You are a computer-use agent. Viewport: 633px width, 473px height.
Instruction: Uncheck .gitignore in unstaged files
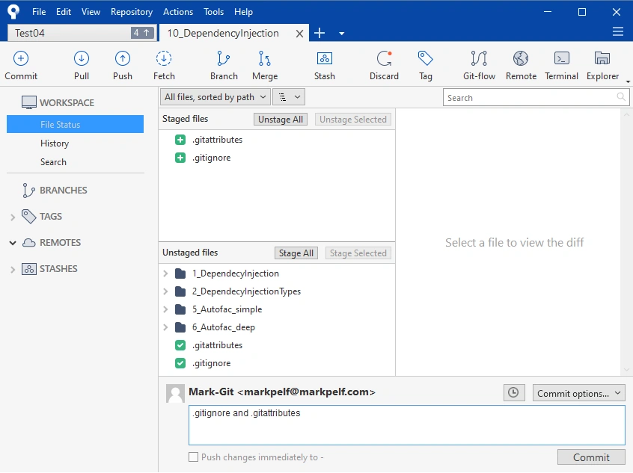tap(180, 363)
